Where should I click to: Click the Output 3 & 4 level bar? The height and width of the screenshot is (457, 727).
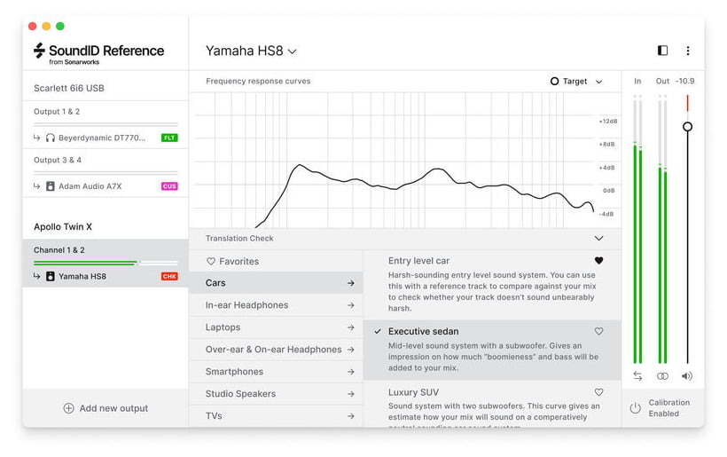106,172
